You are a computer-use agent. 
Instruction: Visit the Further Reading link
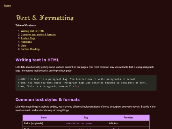click(x=30, y=49)
